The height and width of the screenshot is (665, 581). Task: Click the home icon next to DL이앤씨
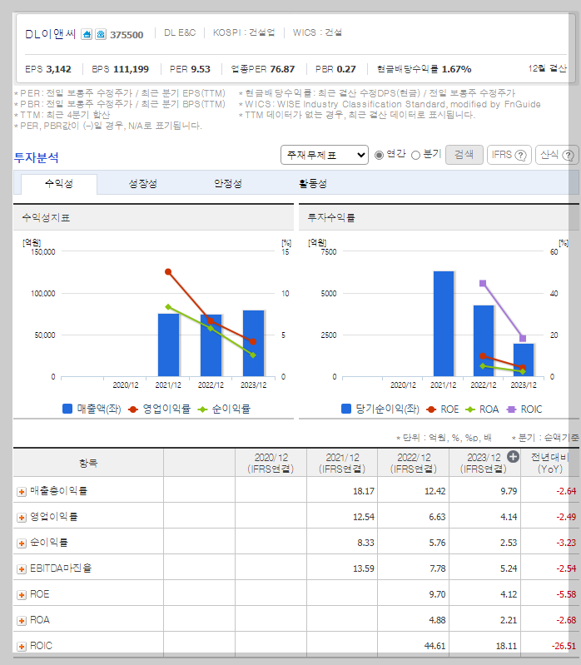(x=87, y=34)
